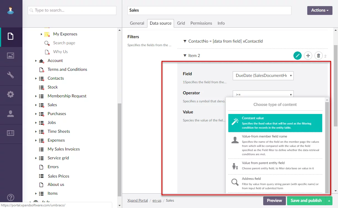The image size is (338, 208).
Task: Click the Help question mark icon
Action: [11, 197]
